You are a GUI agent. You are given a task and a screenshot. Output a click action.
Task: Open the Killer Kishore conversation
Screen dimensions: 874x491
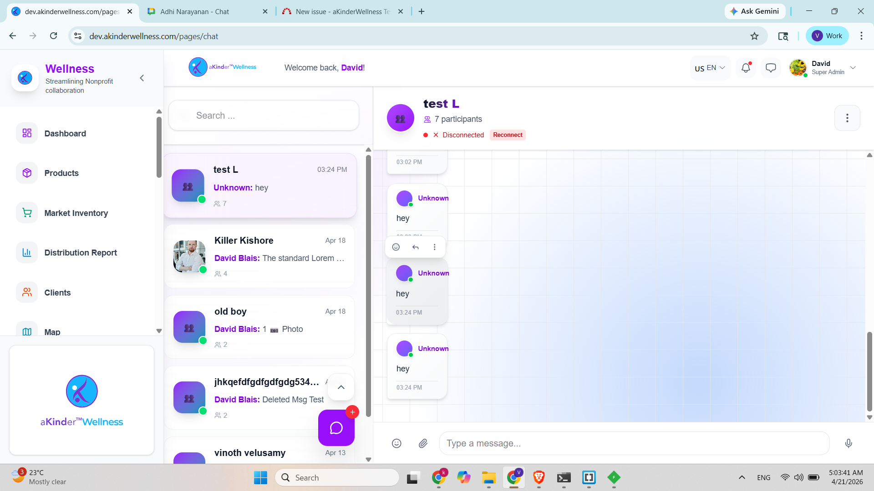[259, 256]
